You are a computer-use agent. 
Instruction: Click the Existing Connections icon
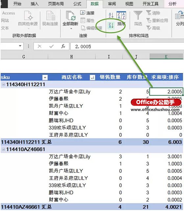pos(50,16)
